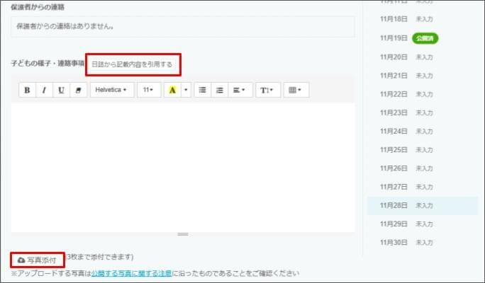485x283 pixels.
Task: Click inside the empty editor text area
Action: pos(183,166)
